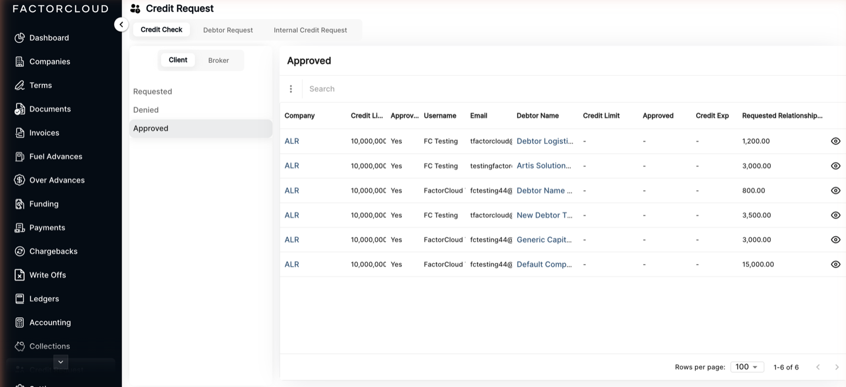The height and width of the screenshot is (387, 846).
Task: View details eye icon for Artis Solution row
Action: coord(835,166)
